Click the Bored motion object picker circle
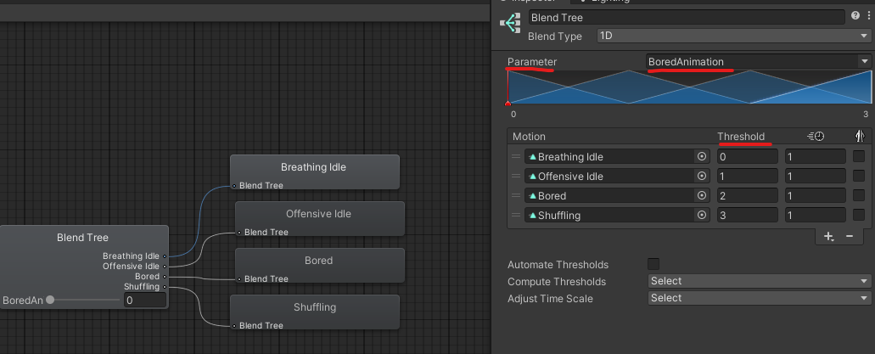Image resolution: width=875 pixels, height=354 pixels. coord(702,196)
